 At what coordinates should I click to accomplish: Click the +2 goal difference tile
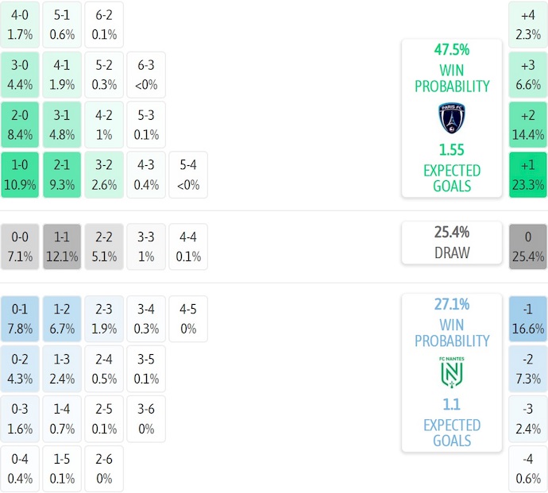coord(527,125)
